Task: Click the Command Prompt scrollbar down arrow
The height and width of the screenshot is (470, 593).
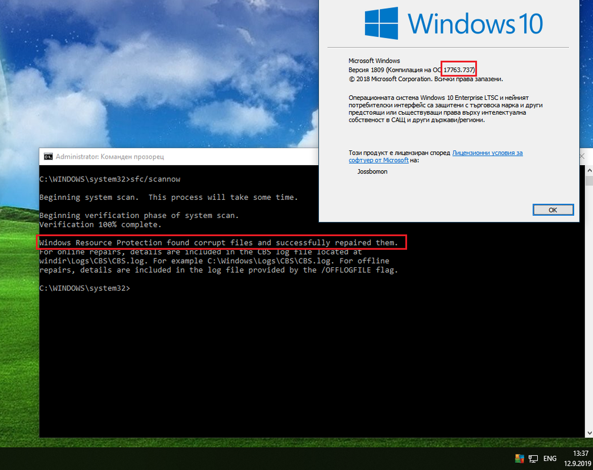Action: pos(589,433)
